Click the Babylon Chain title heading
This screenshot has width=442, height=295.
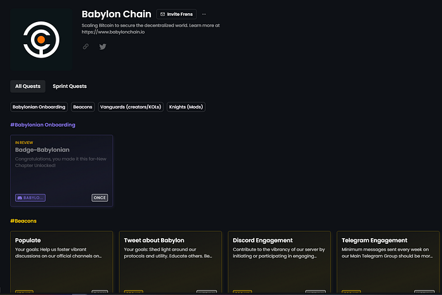click(x=116, y=14)
